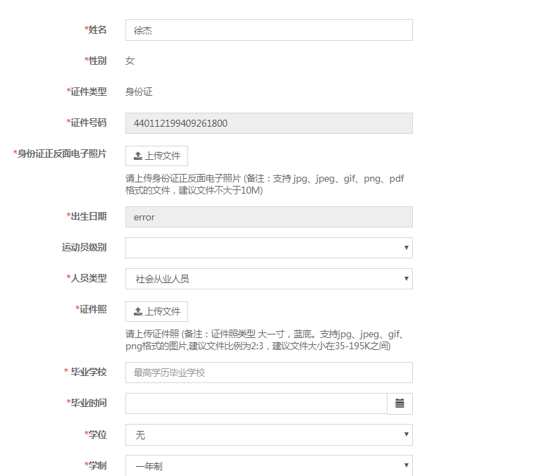Open the 人员类型 dropdown showing 社会从业人员
The width and height of the screenshot is (539, 476).
tap(269, 279)
